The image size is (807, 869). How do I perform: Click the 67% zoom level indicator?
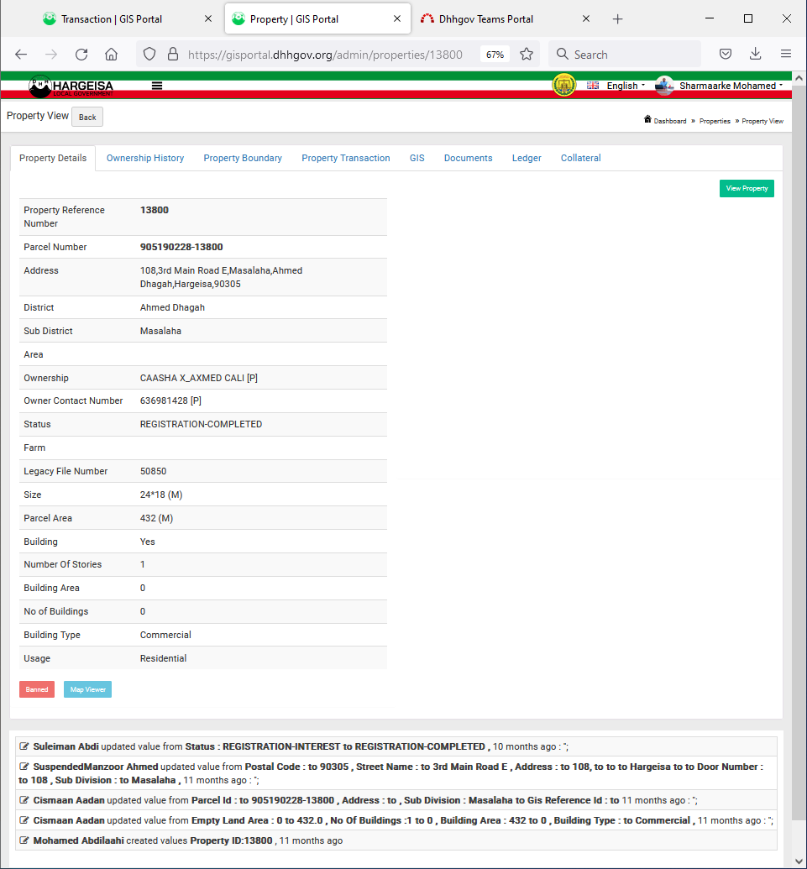pyautogui.click(x=495, y=55)
